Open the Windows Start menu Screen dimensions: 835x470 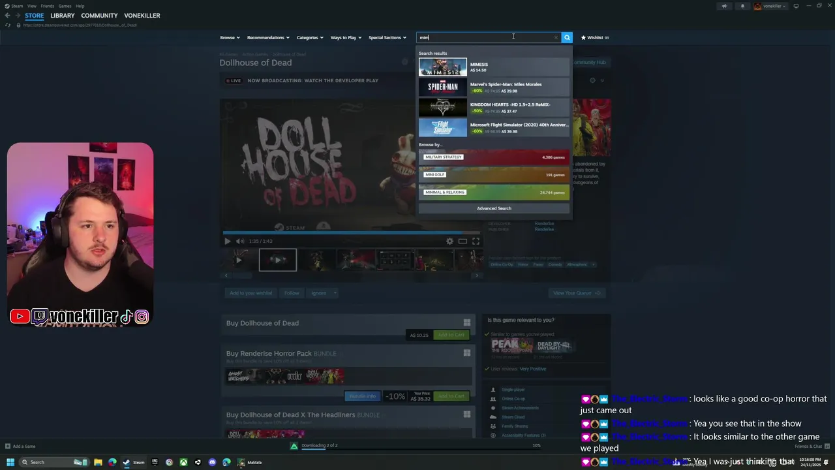(x=10, y=462)
